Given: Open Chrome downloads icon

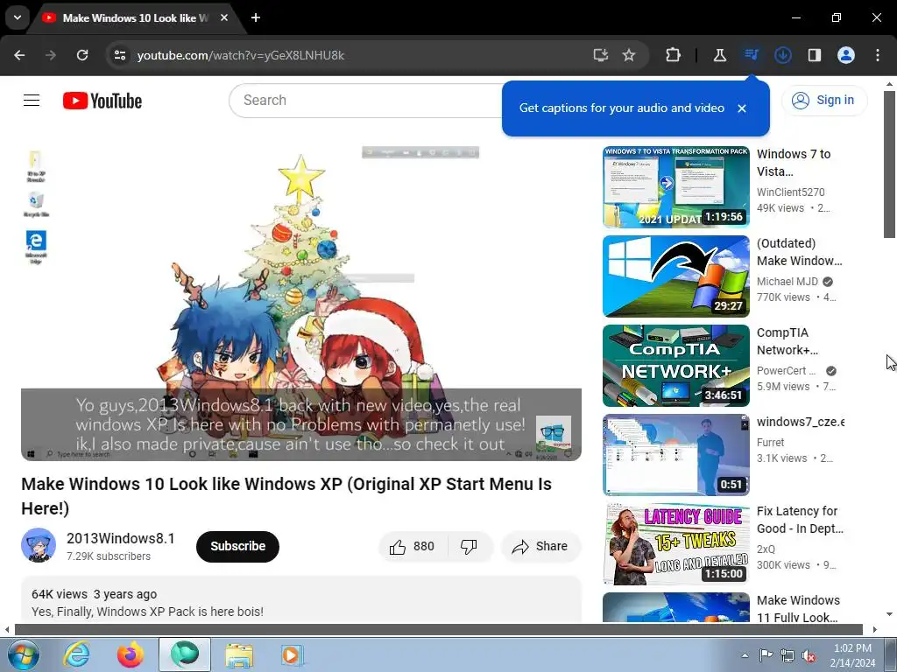Looking at the screenshot, I should coord(782,55).
